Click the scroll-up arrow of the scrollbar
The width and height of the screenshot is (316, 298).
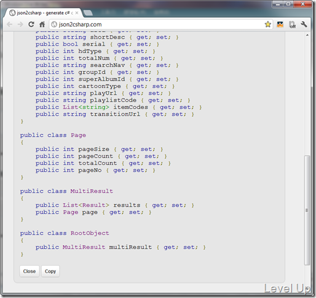307,35
